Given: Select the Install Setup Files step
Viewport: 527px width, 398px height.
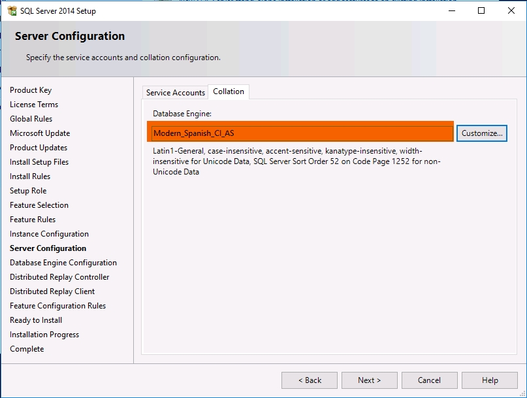Looking at the screenshot, I should (39, 162).
